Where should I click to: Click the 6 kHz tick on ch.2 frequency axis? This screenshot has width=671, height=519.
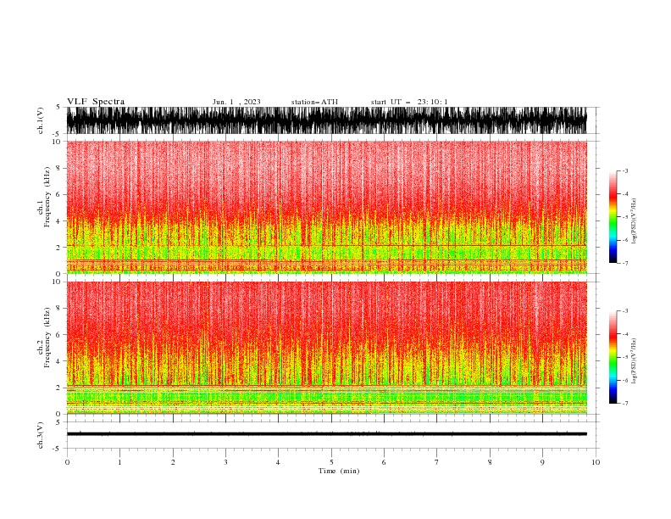coord(59,334)
